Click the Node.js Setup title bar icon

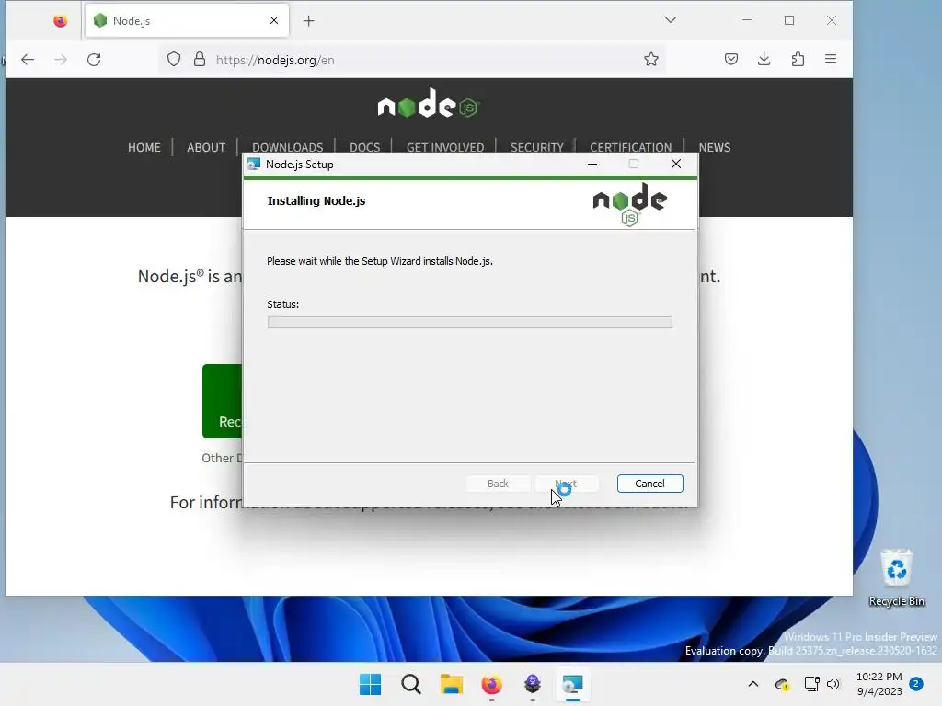tap(254, 165)
